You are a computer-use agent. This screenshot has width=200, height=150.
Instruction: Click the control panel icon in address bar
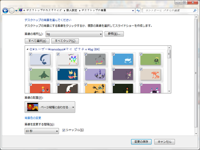tap(20, 10)
